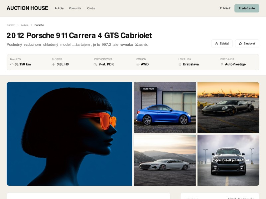This screenshot has height=199, width=266.
Task: Open the Prihlásiť sign-in link
Action: point(225,8)
